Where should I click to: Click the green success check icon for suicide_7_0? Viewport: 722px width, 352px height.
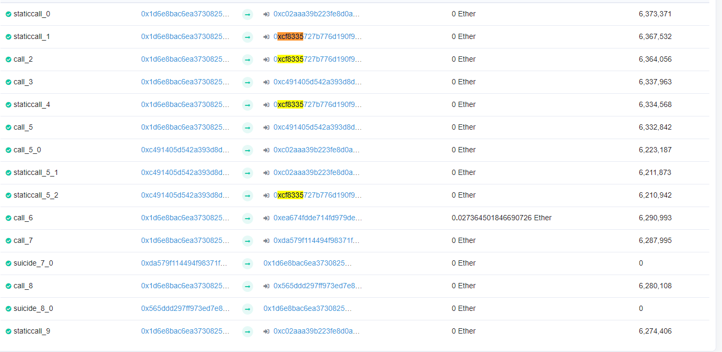(x=8, y=263)
